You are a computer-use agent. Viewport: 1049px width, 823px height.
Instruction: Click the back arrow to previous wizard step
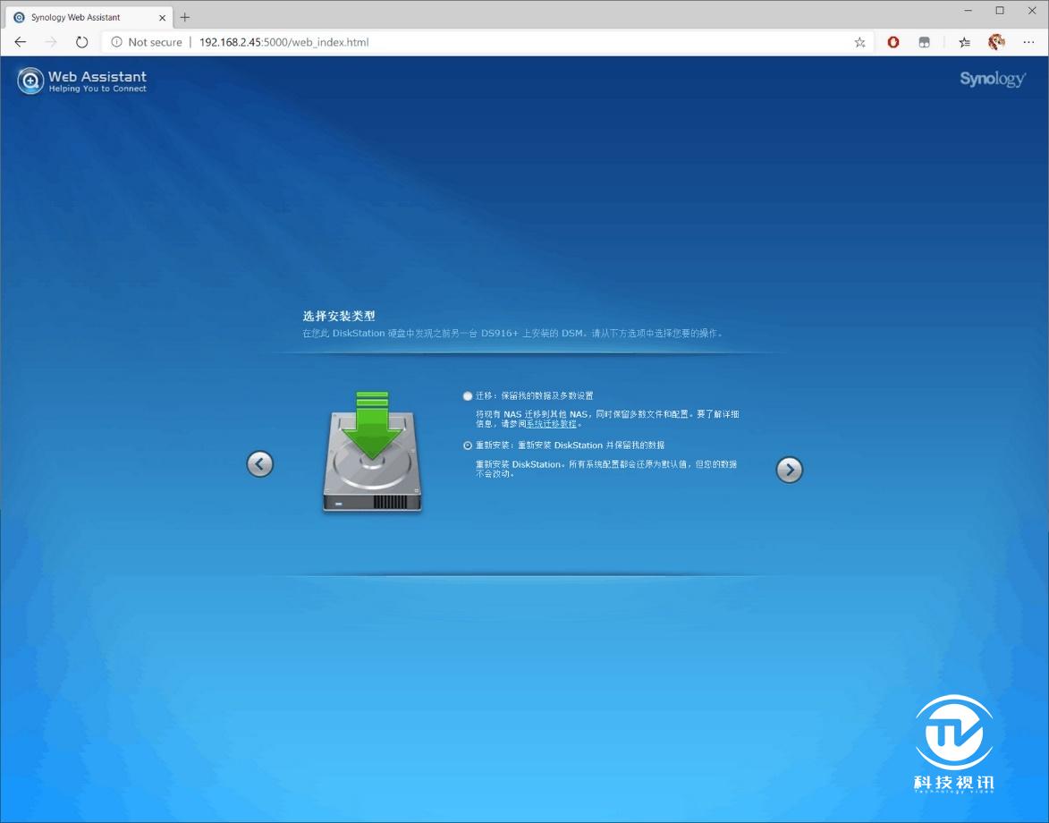click(x=259, y=463)
